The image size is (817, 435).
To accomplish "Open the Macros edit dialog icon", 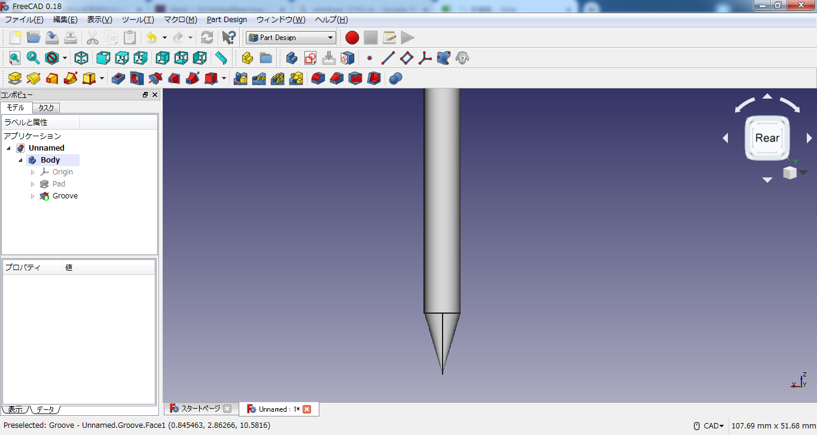I will coord(389,38).
